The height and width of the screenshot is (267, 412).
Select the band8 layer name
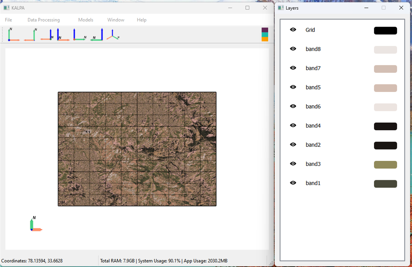313,49
